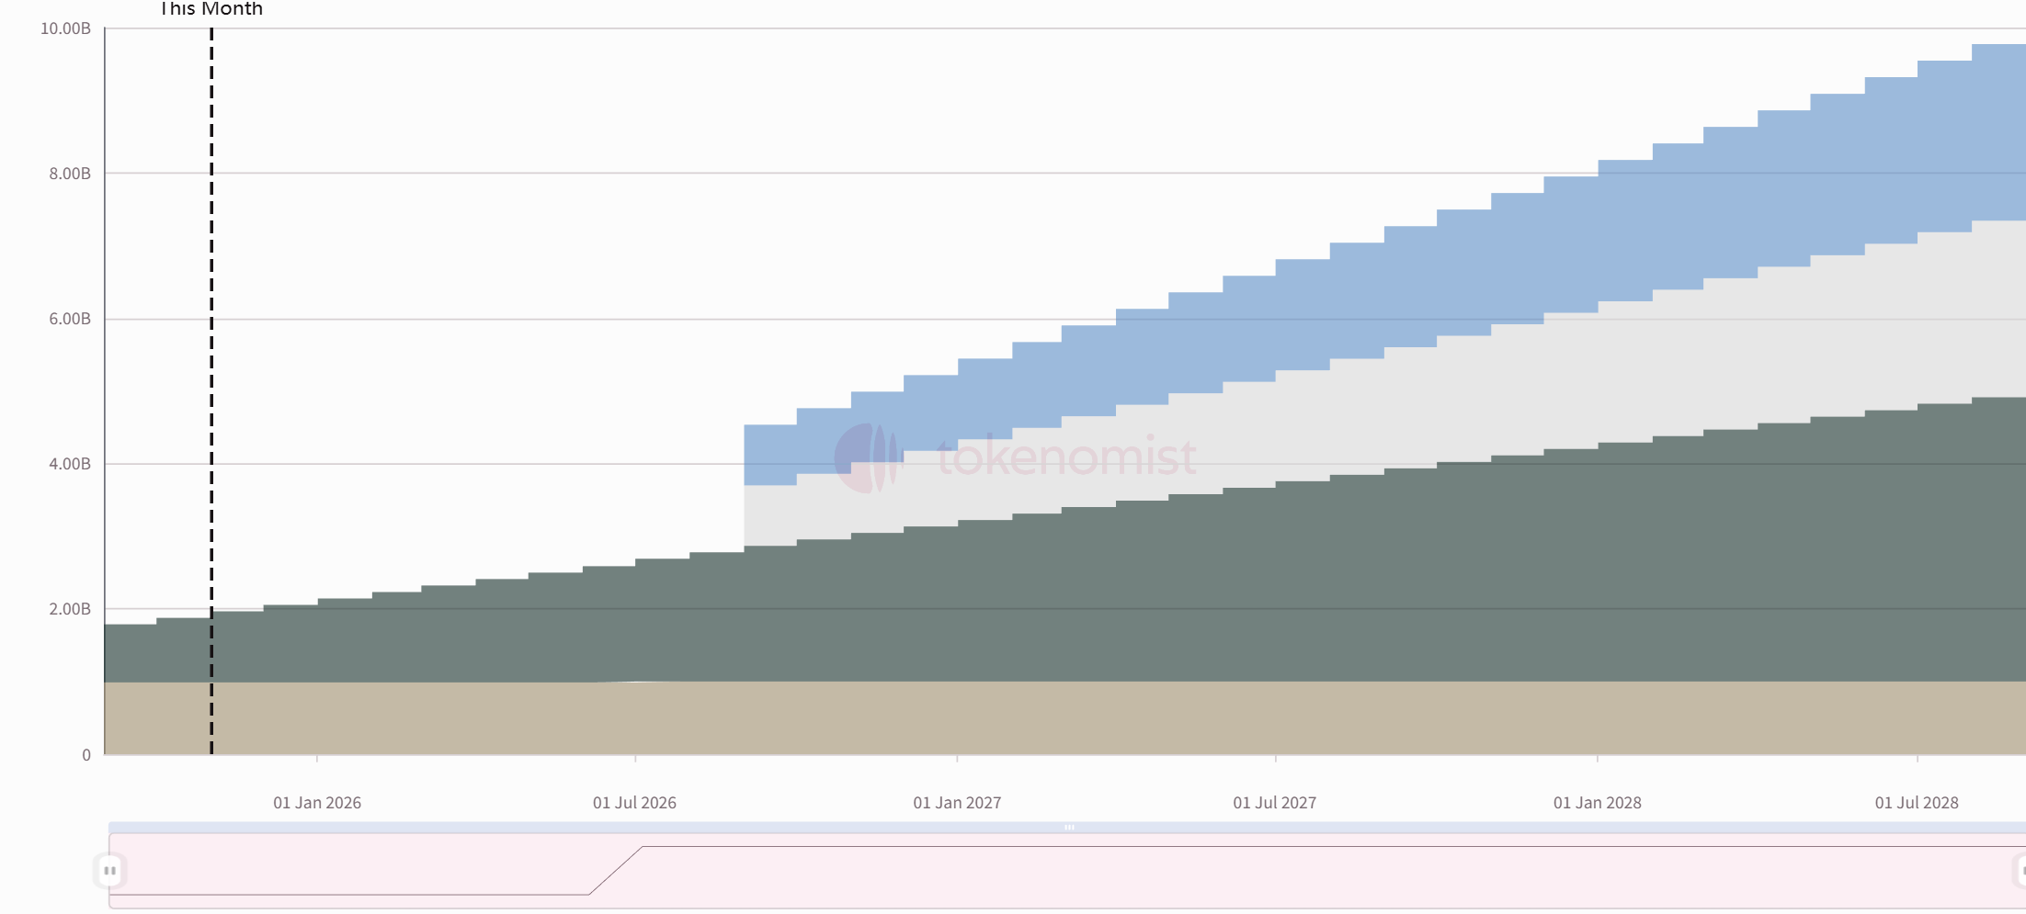
Task: Select the 01 Jan 2027 axis label
Action: [x=957, y=802]
